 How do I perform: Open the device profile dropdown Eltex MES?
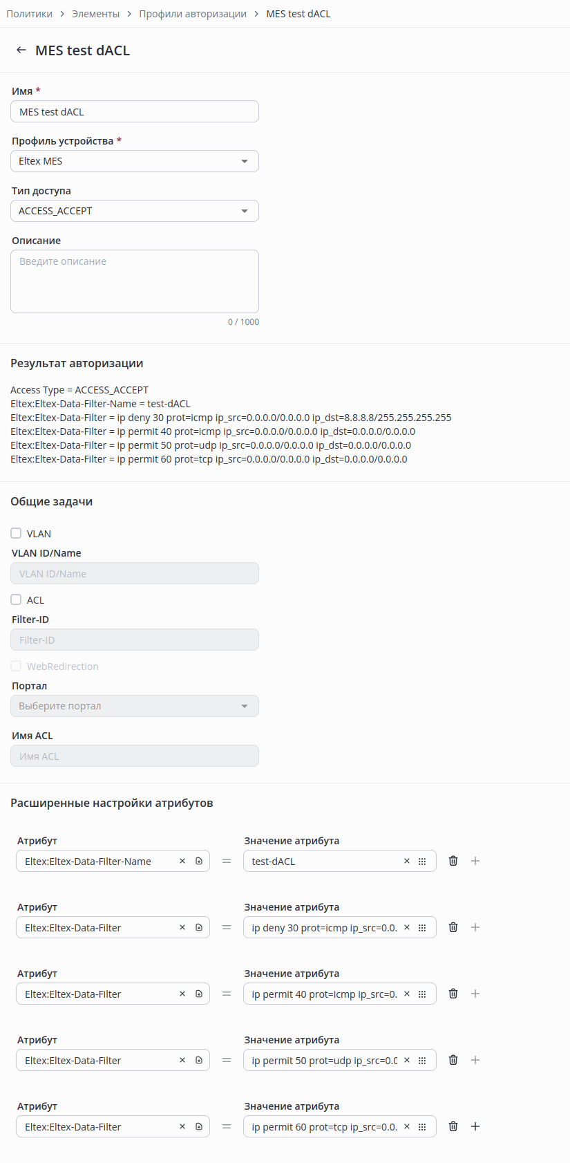point(135,161)
